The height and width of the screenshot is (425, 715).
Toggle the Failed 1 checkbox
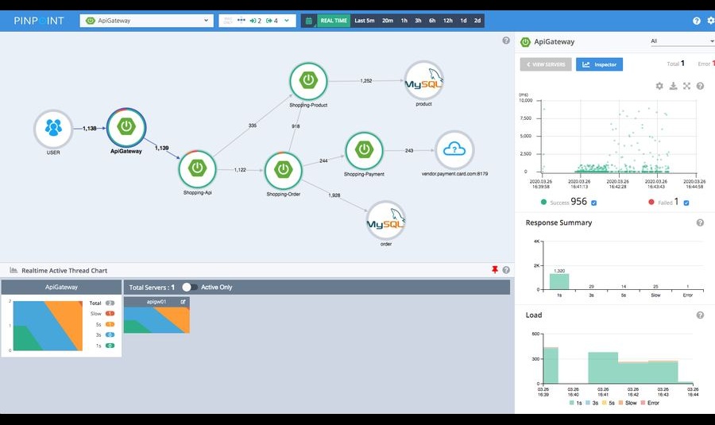686,203
